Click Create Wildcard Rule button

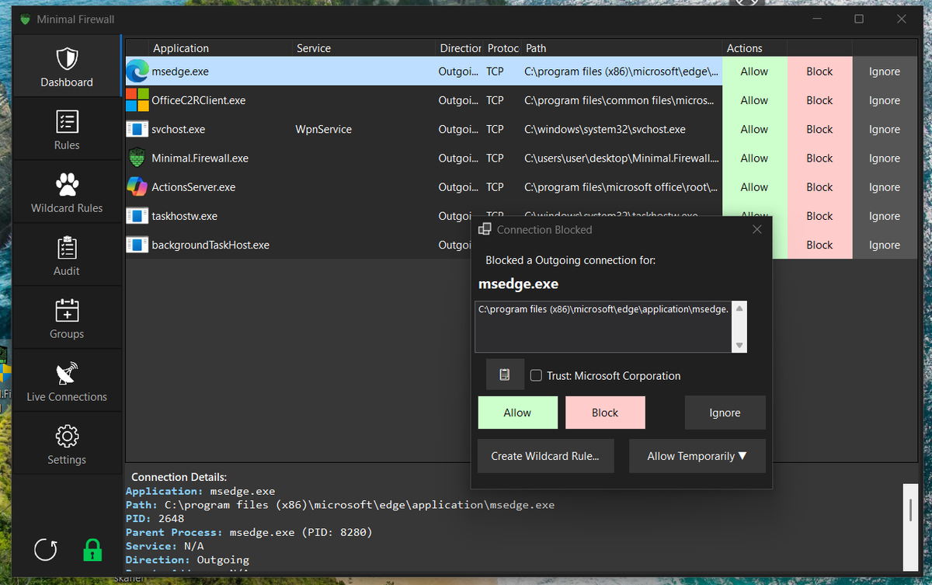pyautogui.click(x=545, y=456)
